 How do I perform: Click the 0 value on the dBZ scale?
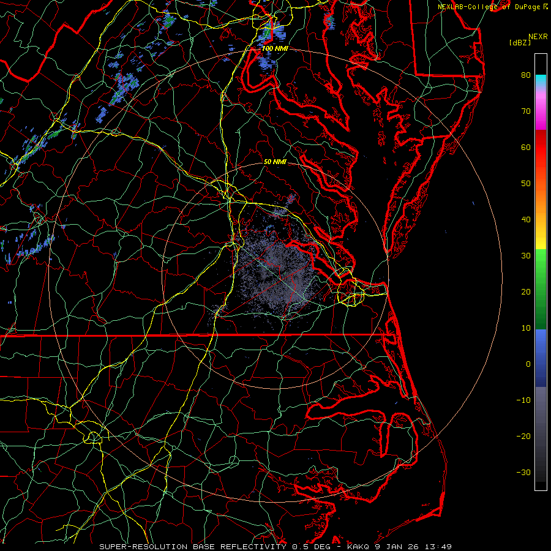[528, 364]
